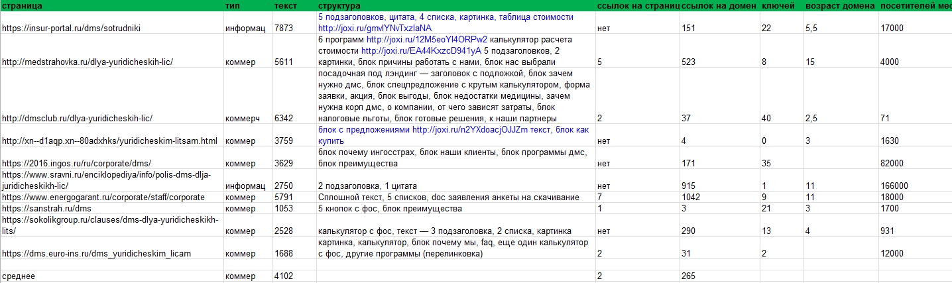The height and width of the screenshot is (283, 952).
Task: Select the domain links cell 523
Action: (x=720, y=51)
